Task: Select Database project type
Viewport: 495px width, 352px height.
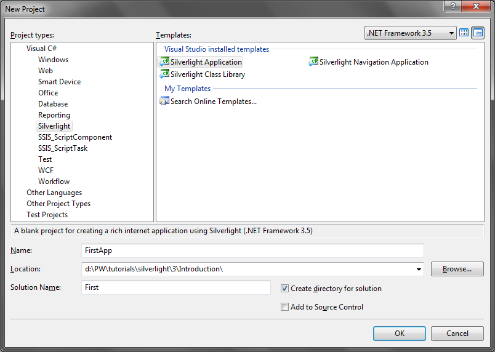Action: (x=53, y=104)
